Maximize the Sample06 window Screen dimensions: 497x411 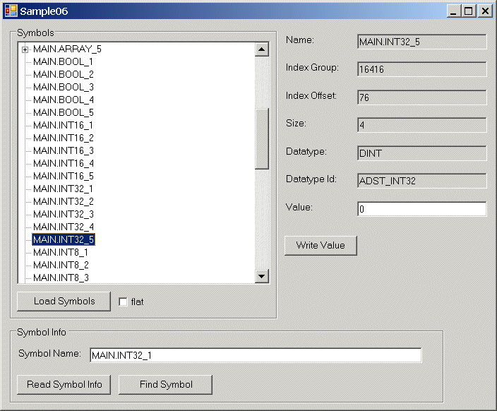coord(469,11)
